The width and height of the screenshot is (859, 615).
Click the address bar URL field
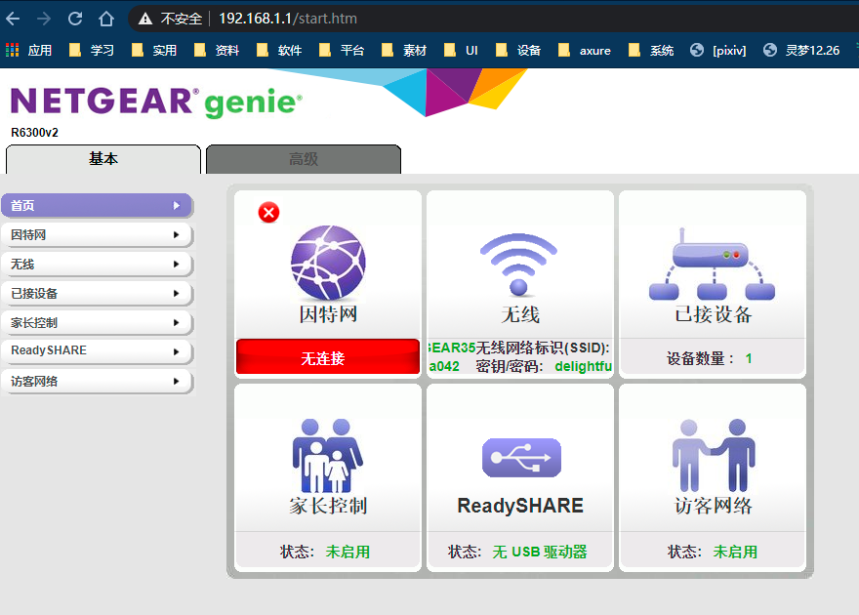click(493, 19)
